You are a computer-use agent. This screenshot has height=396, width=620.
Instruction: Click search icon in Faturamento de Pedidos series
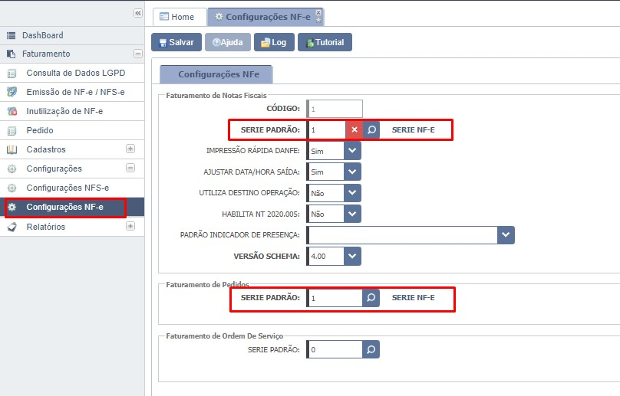(371, 298)
